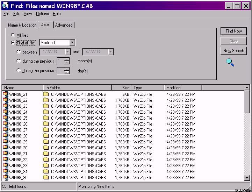
Task: Click the folder icon in WIN98_28 row
Action: [46, 136]
